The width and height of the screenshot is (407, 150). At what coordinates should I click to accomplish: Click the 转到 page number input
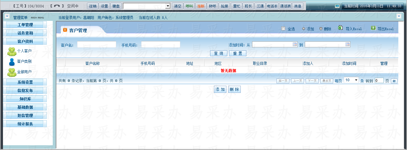coord(379,80)
